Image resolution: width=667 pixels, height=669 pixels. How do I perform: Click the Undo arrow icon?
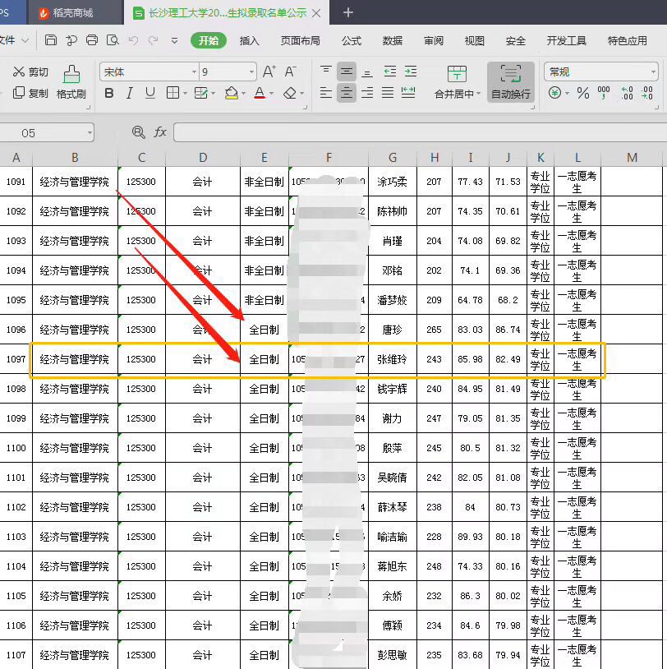point(133,40)
